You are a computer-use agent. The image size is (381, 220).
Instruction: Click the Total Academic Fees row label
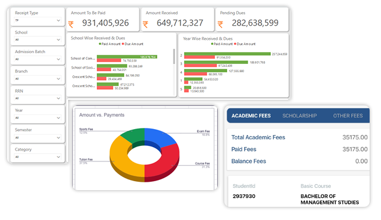[258, 137]
